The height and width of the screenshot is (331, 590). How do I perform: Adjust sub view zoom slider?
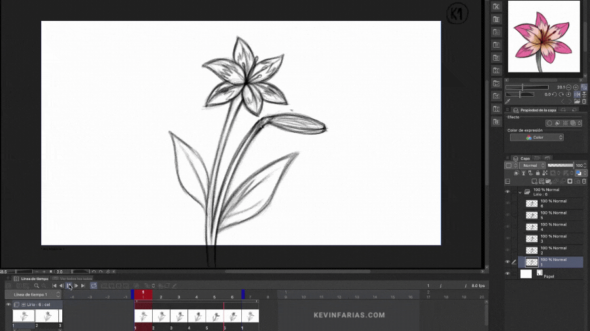[527, 87]
